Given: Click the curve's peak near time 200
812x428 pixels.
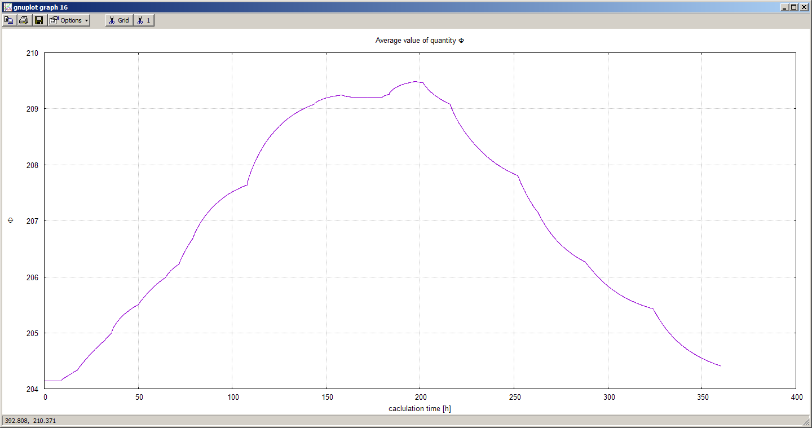Looking at the screenshot, I should pos(416,81).
